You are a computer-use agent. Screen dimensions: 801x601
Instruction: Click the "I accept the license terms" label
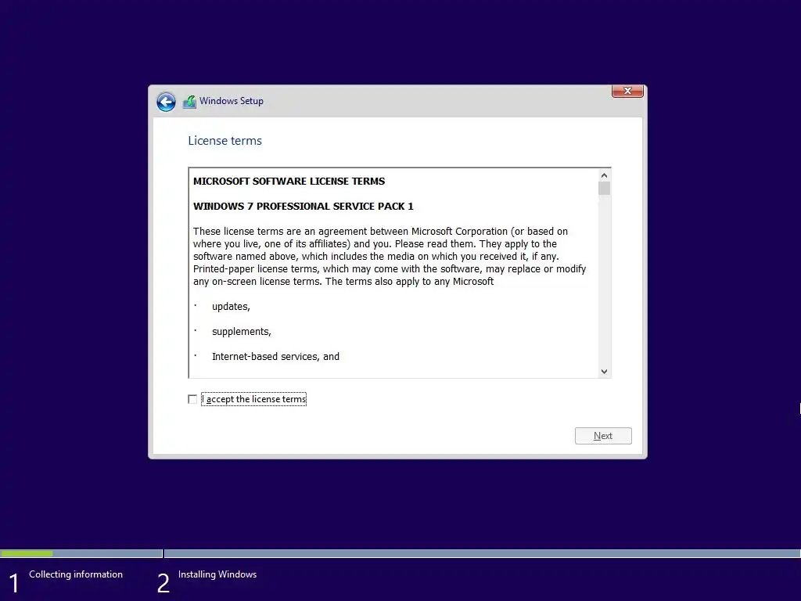tap(254, 399)
